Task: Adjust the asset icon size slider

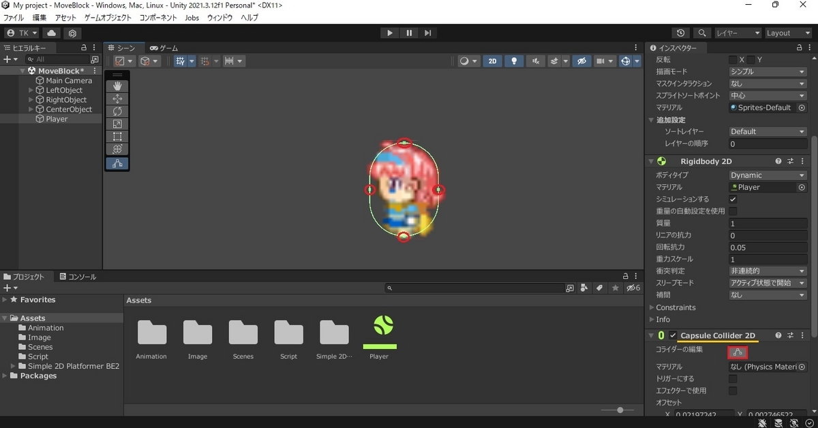Action: click(620, 410)
